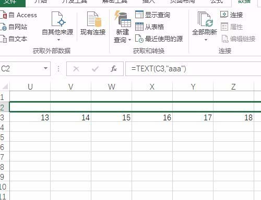
Task: Click cell containing 13
Action: [30, 117]
